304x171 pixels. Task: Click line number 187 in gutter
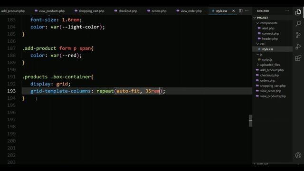(11, 48)
